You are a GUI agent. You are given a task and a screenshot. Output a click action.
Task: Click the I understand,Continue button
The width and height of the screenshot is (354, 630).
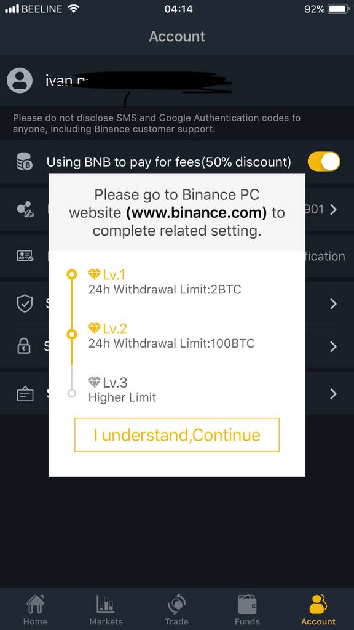pos(176,435)
